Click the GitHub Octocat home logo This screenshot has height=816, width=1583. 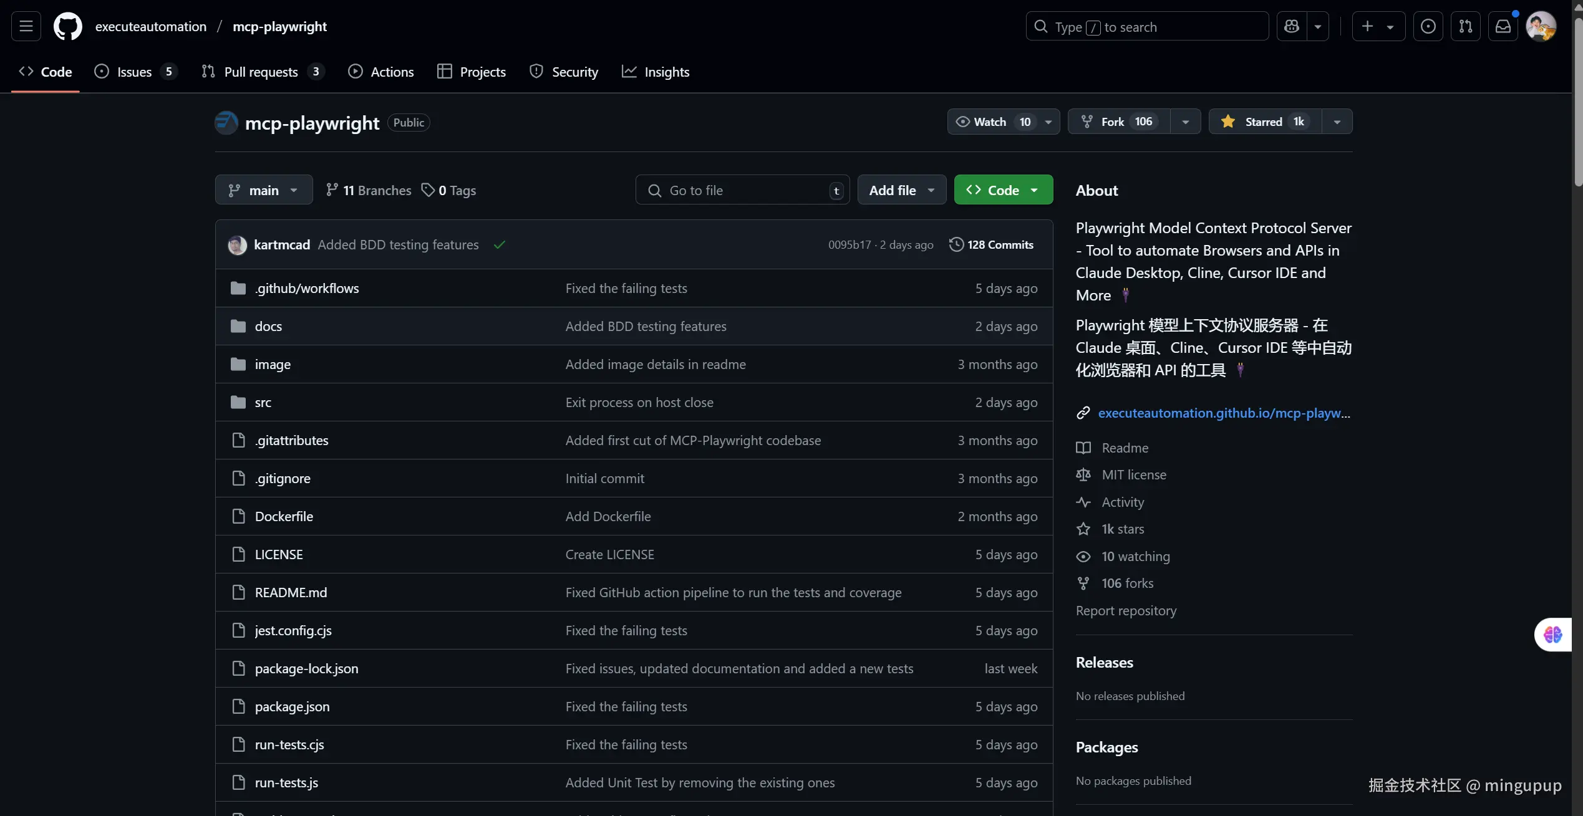67,27
